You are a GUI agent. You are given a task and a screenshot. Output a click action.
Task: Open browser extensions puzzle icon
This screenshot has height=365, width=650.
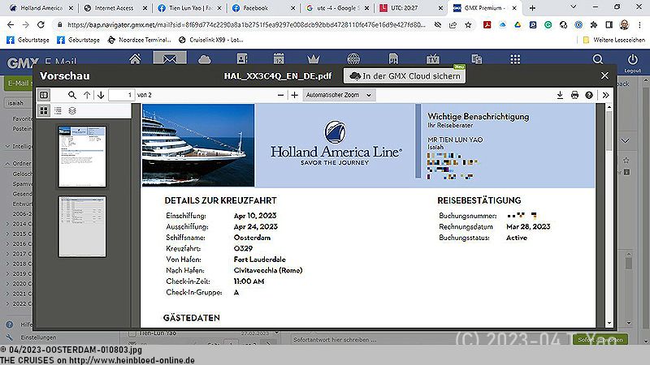(594, 25)
